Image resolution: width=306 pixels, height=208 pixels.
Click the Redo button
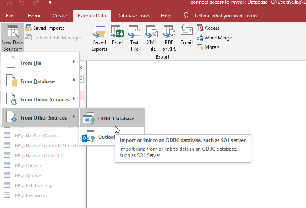[x=36, y=2]
